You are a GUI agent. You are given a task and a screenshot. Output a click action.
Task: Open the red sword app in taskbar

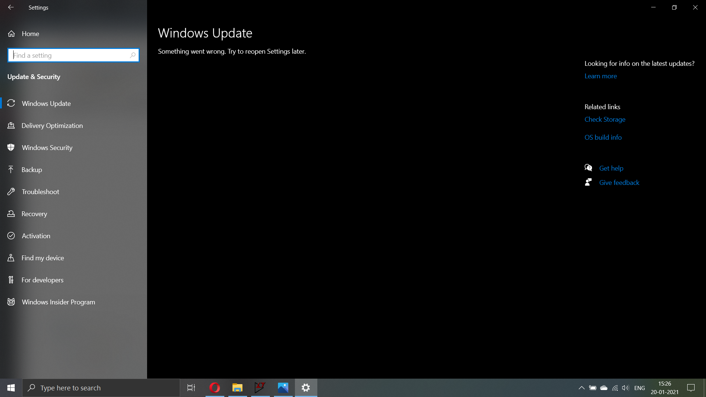coord(260,388)
